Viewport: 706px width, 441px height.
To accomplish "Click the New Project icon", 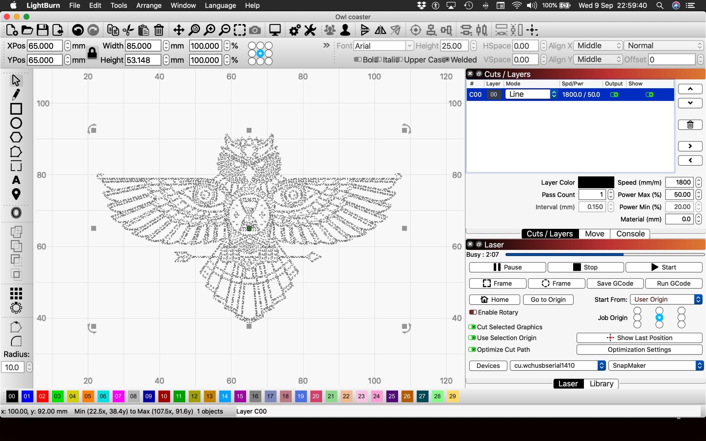I will 12,30.
